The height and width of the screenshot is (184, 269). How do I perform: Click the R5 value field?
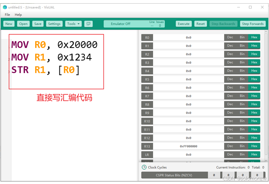(x=188, y=79)
